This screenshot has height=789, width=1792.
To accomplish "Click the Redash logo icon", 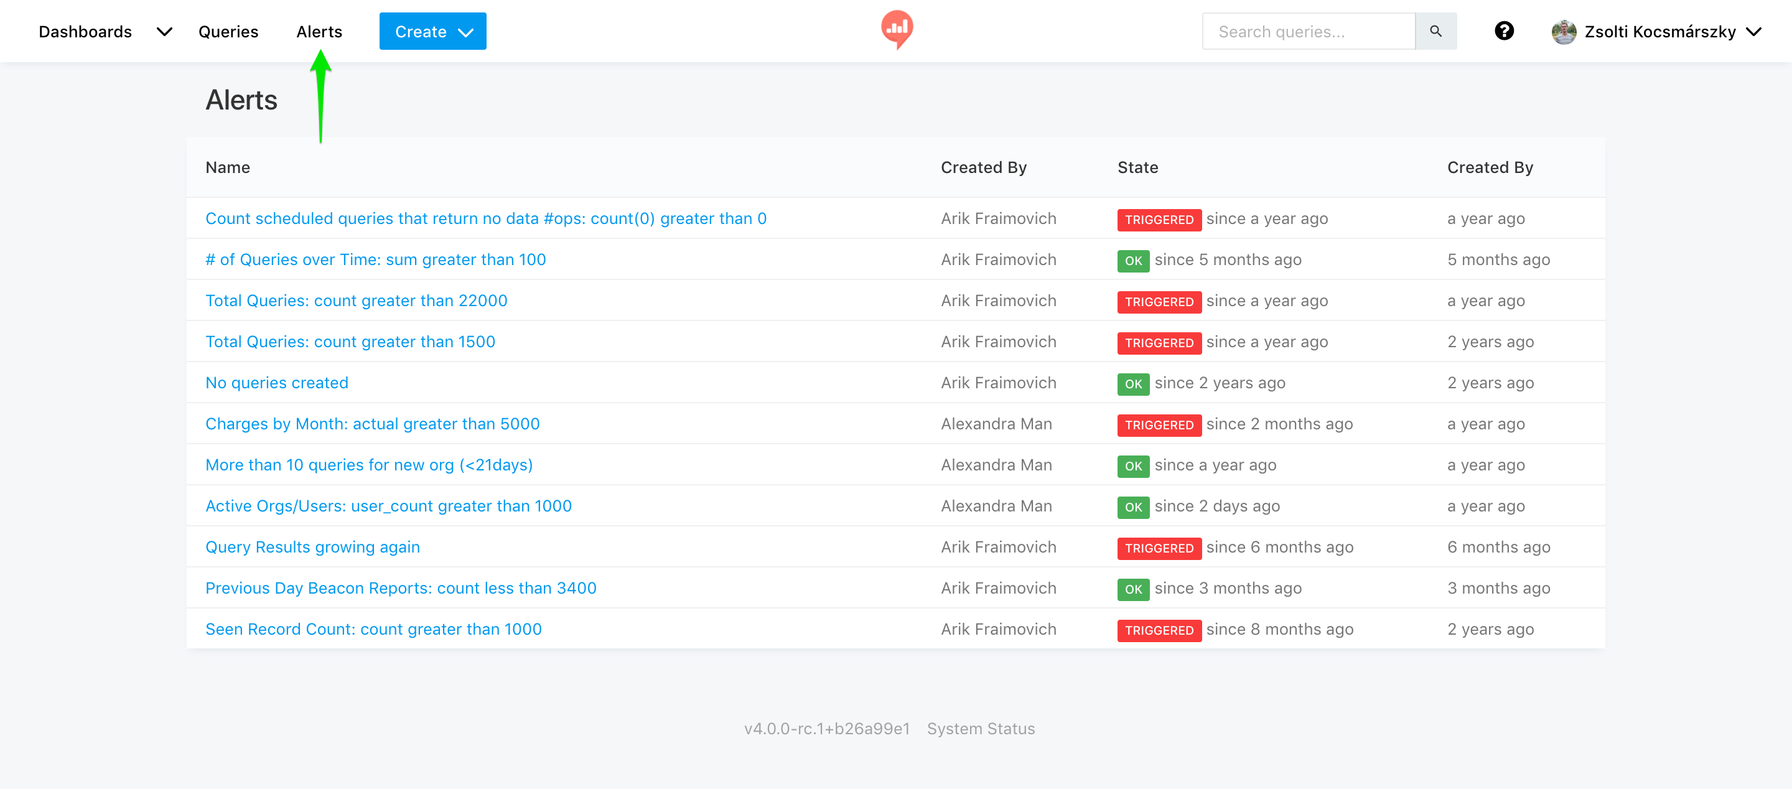I will [897, 30].
